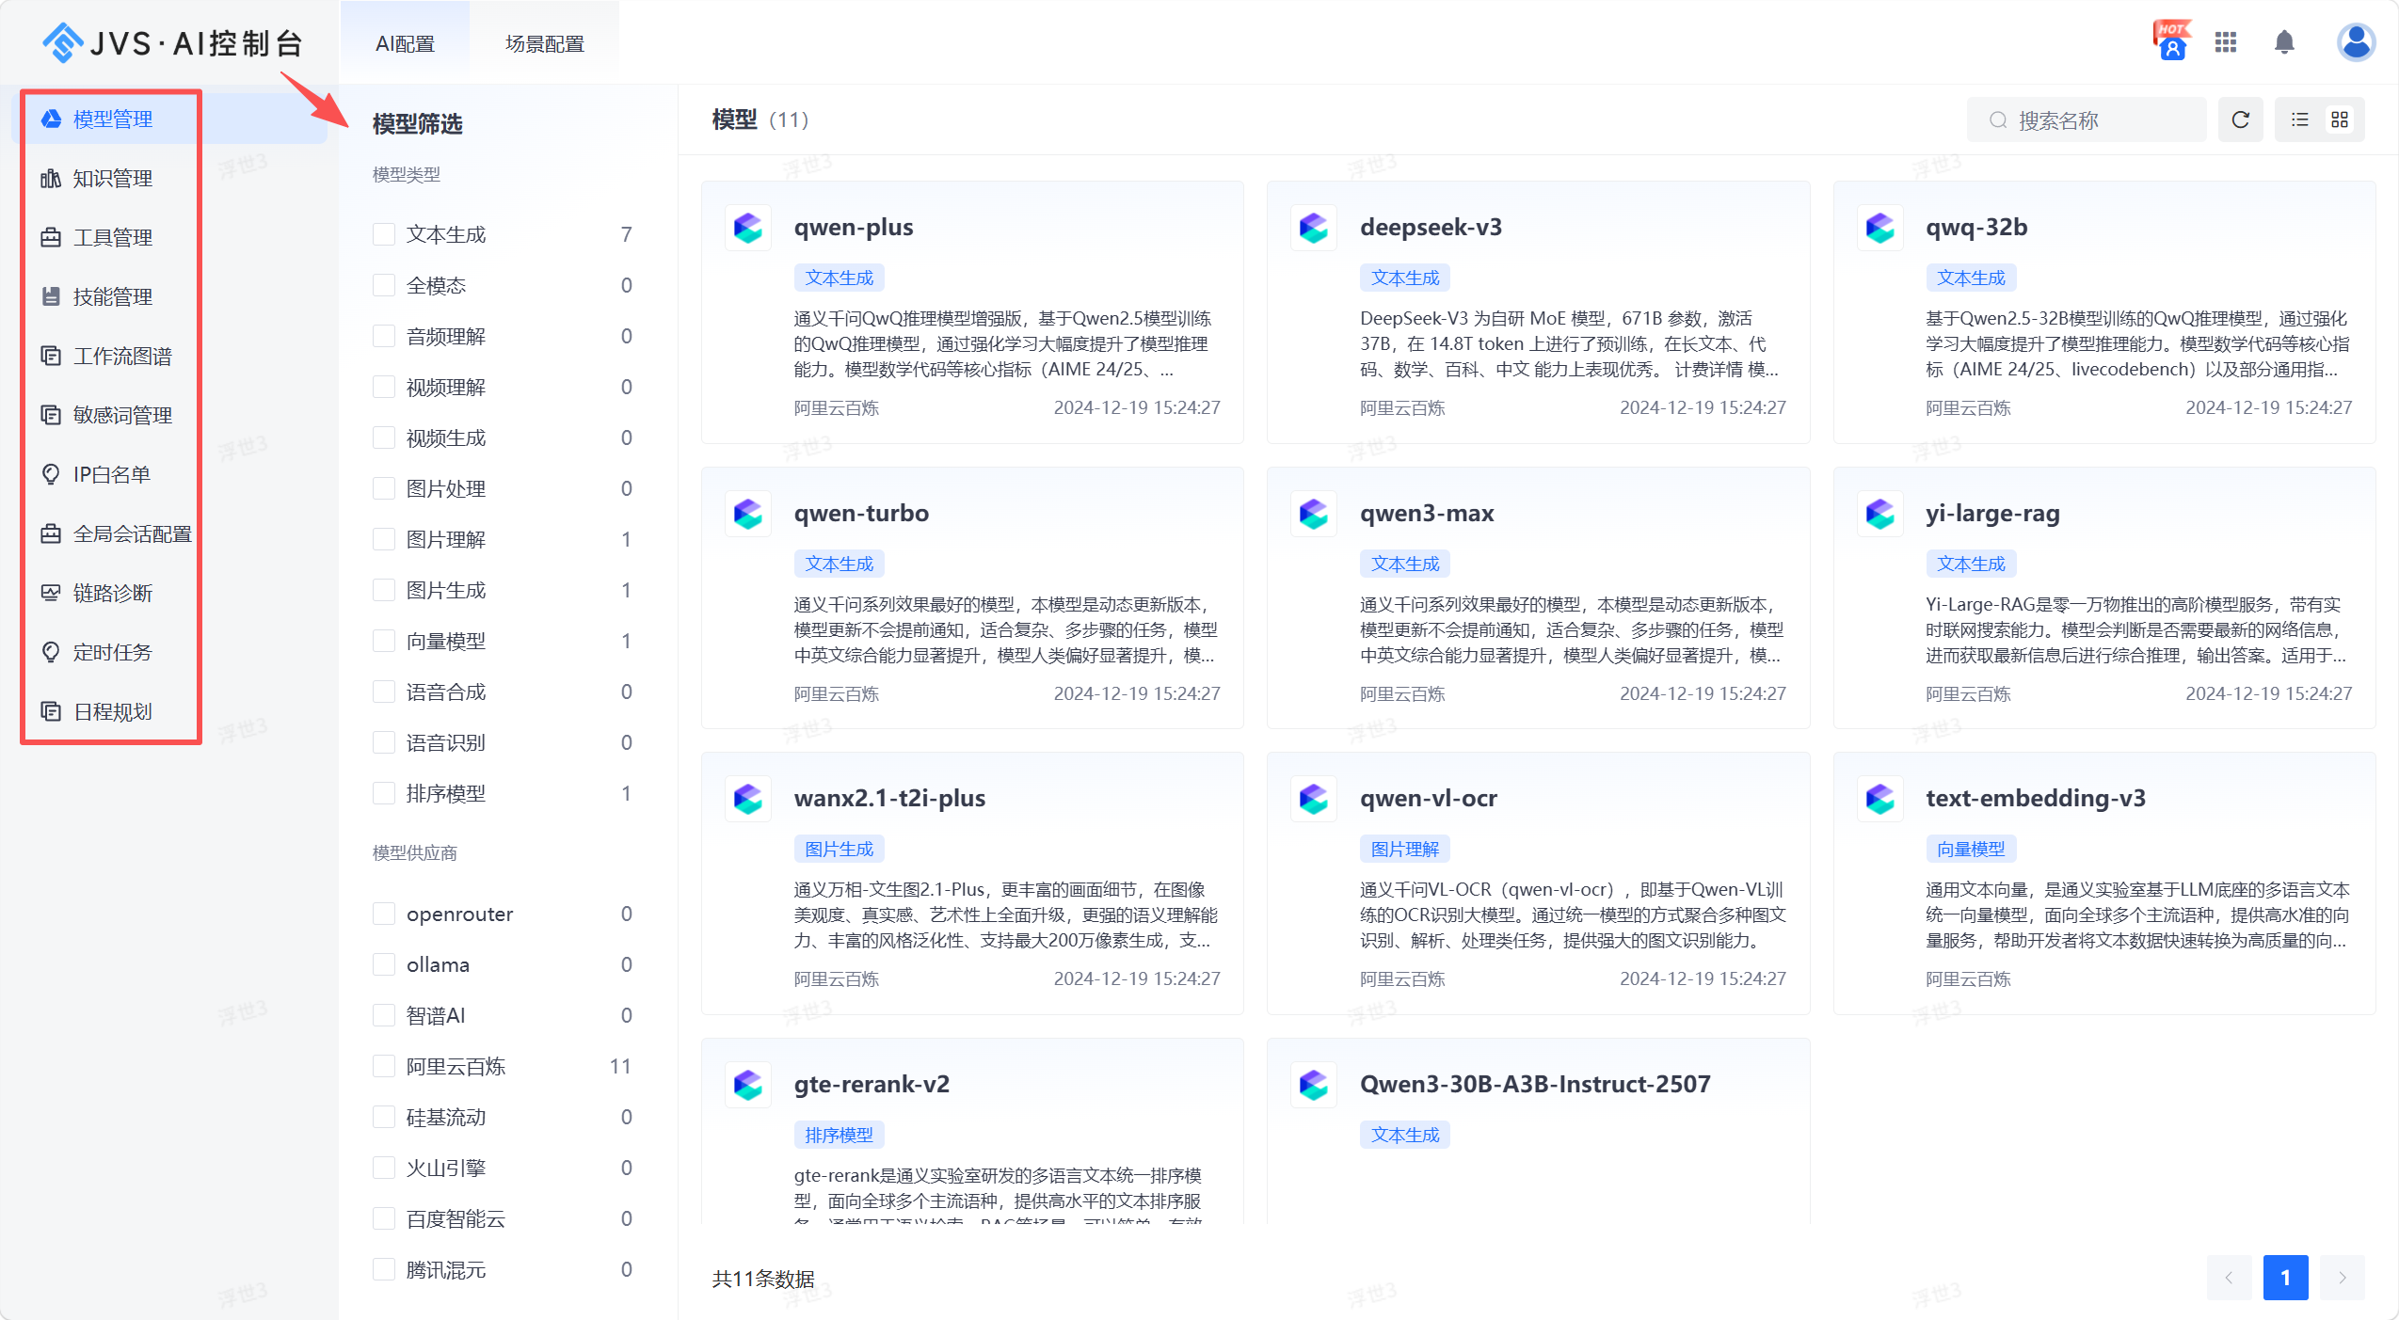
Task: Open 模型管理 in the sidebar
Action: [169, 119]
